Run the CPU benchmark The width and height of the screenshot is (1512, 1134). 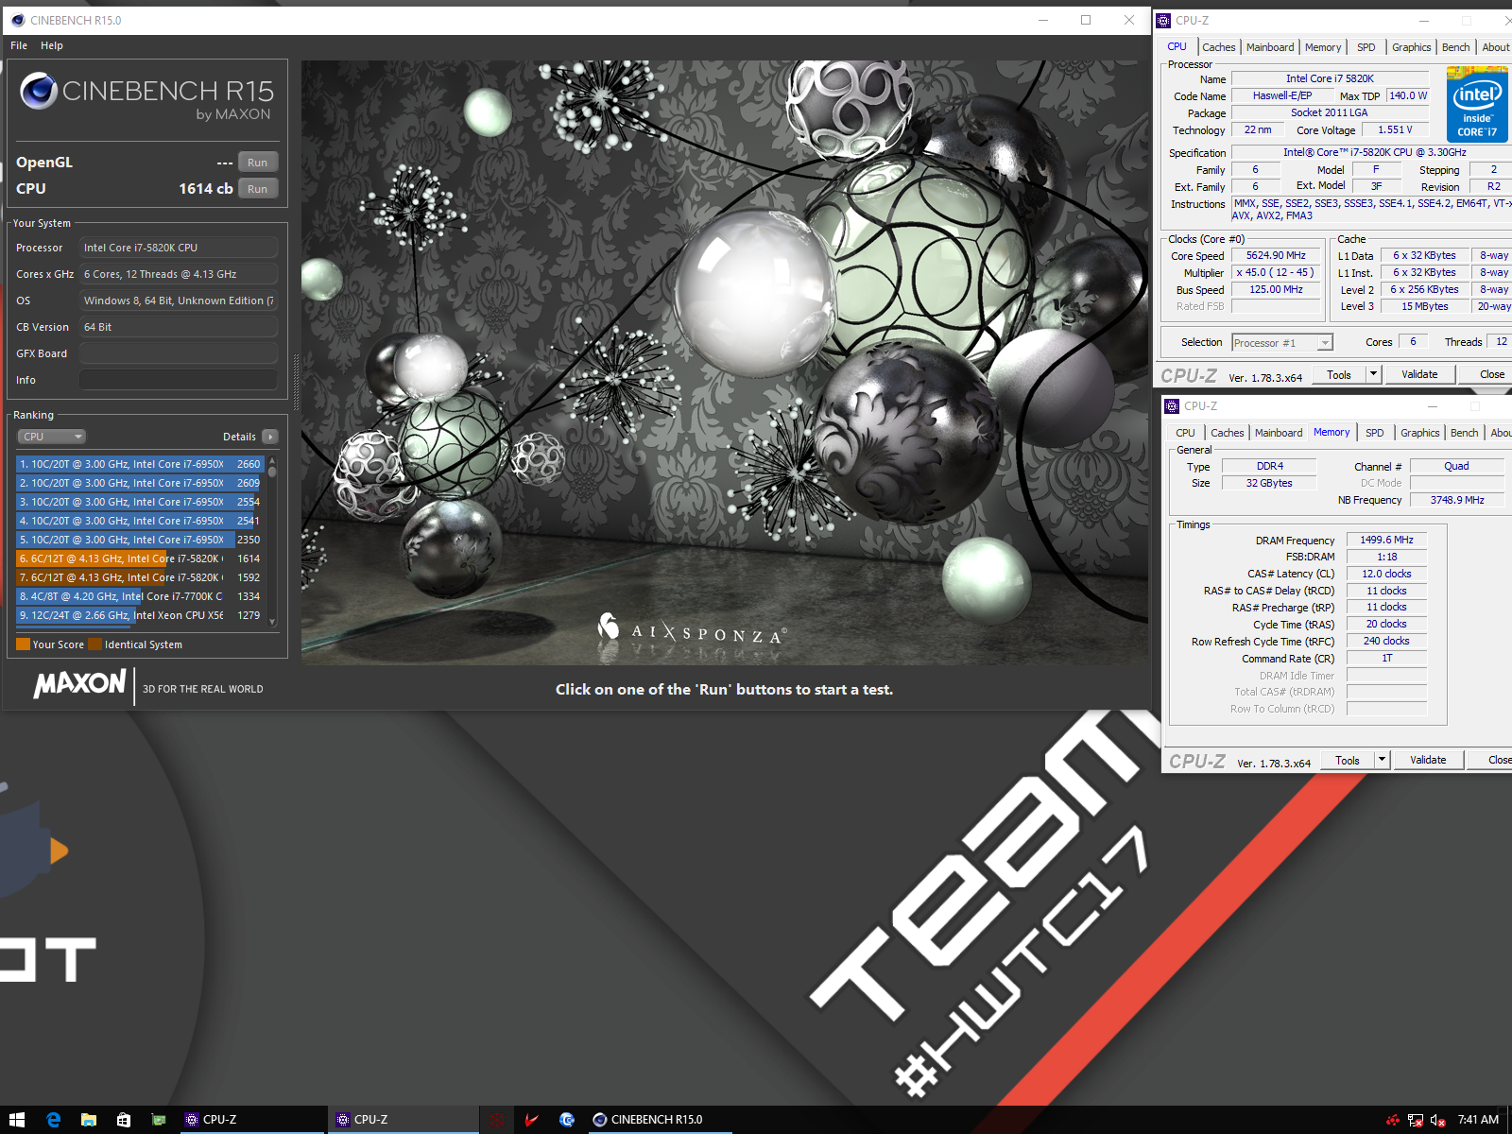(258, 189)
